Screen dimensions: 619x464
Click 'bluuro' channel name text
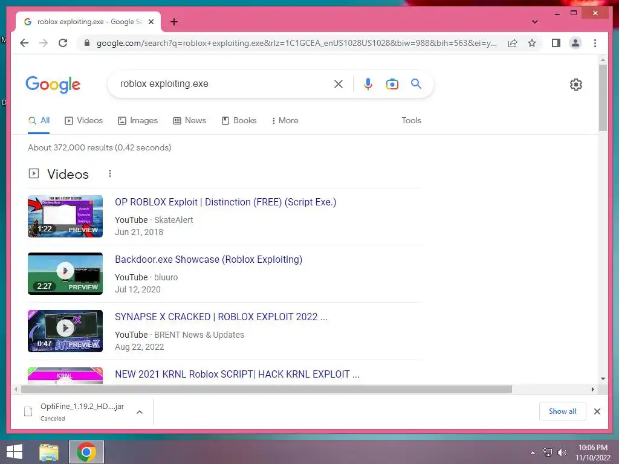[166, 277]
